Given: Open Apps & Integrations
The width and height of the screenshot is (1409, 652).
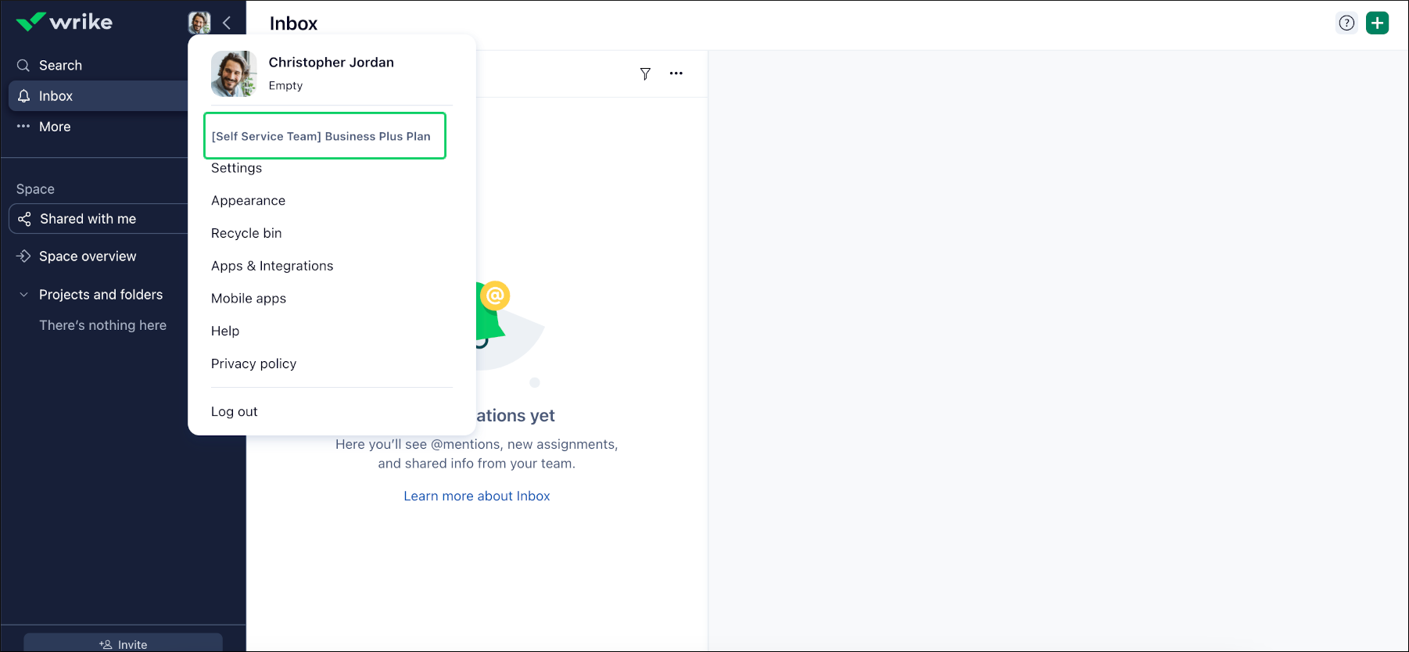Looking at the screenshot, I should pos(272,266).
